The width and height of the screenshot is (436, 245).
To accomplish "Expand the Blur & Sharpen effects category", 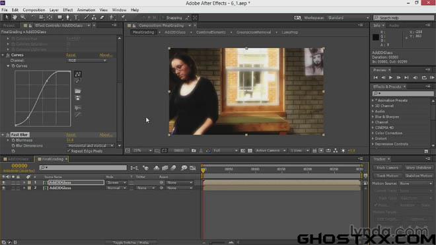I will [373, 117].
